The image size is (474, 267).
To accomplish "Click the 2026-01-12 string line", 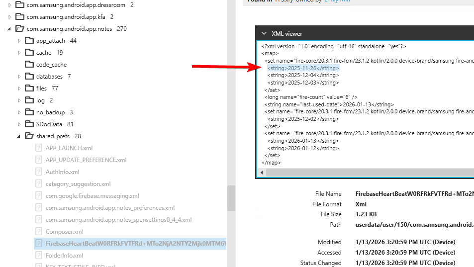I will click(x=303, y=148).
